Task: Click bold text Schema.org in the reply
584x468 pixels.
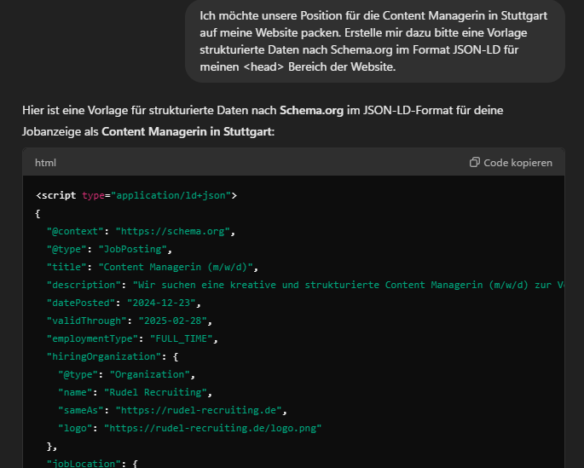Action: (x=311, y=110)
